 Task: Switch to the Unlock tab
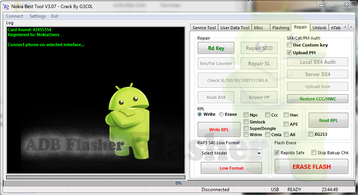tap(319, 28)
